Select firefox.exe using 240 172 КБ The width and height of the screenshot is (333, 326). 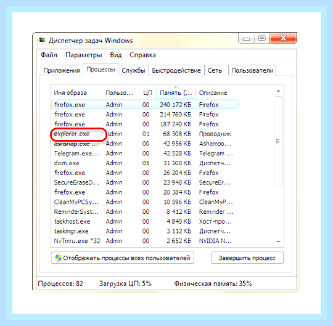[145, 105]
